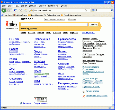Open the search engine selector dropdown
The width and height of the screenshot is (115, 110).
pos(94,10)
